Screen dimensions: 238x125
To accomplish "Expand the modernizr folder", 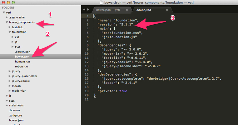I will 10,91.
